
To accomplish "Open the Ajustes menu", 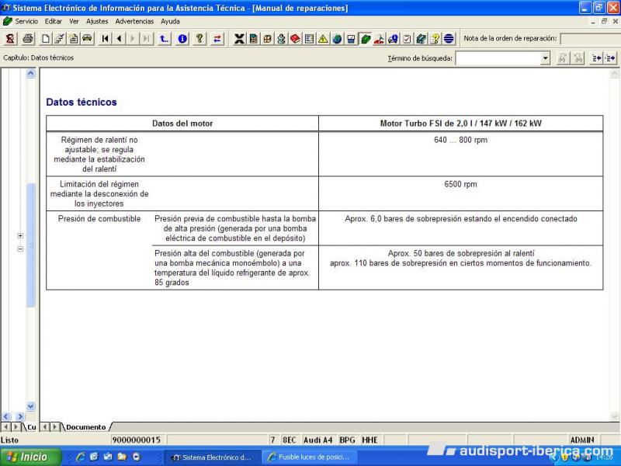I will coord(97,21).
